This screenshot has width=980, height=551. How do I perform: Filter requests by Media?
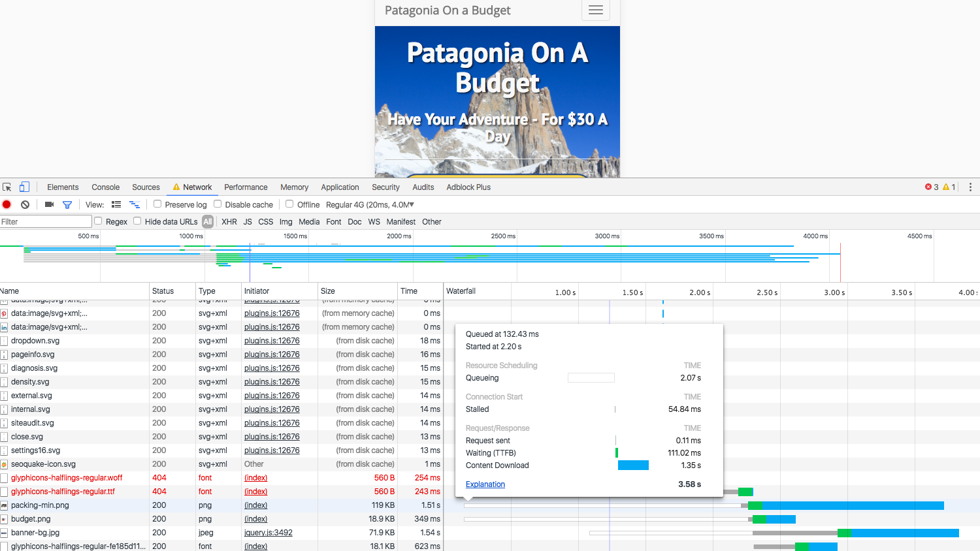(309, 221)
